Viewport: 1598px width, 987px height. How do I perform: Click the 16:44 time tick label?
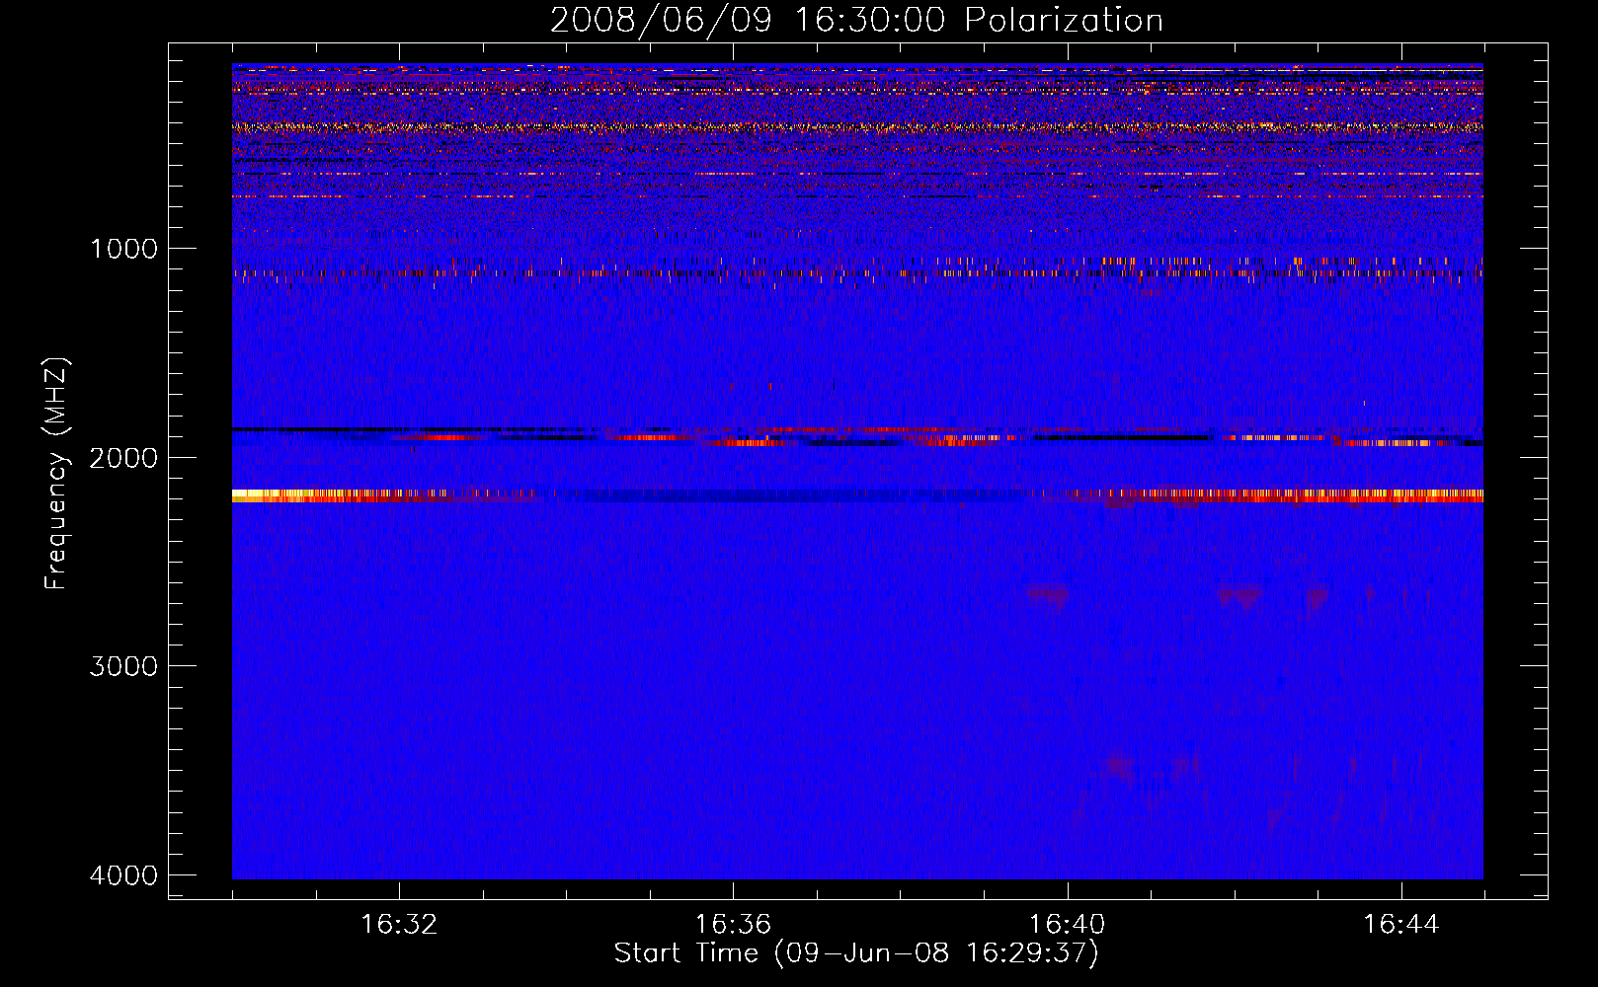[1401, 925]
